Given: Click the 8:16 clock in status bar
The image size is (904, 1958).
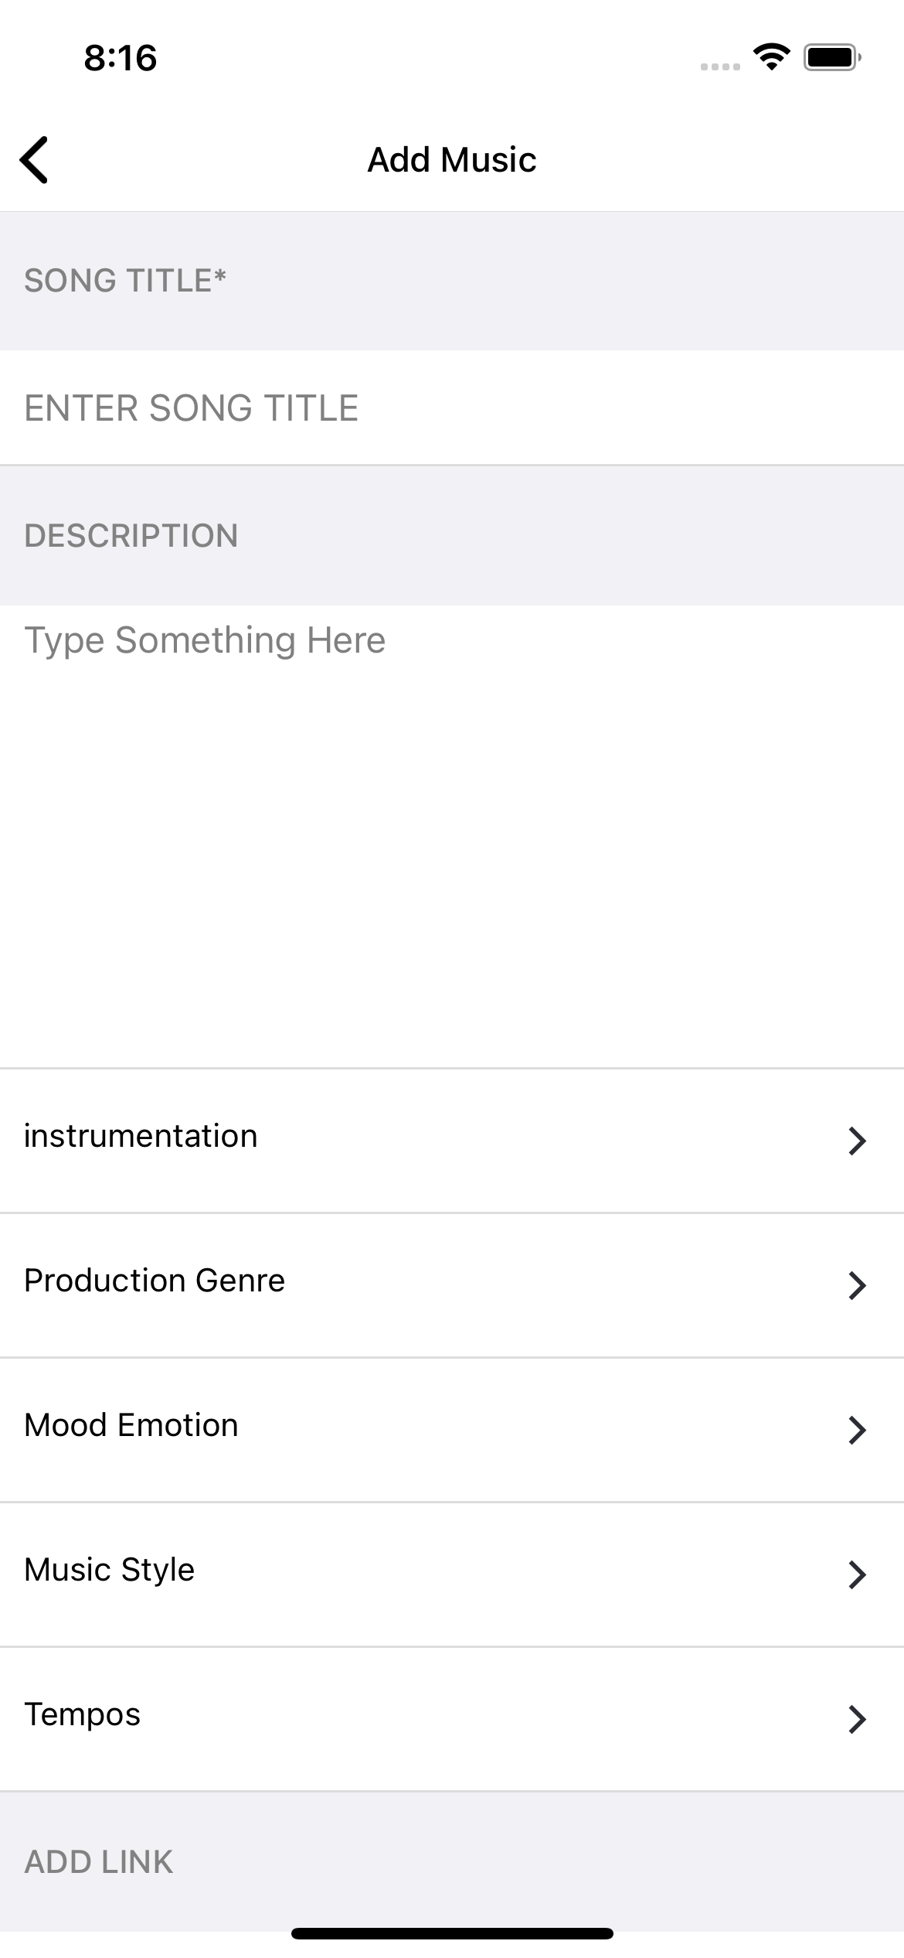Looking at the screenshot, I should tap(121, 58).
